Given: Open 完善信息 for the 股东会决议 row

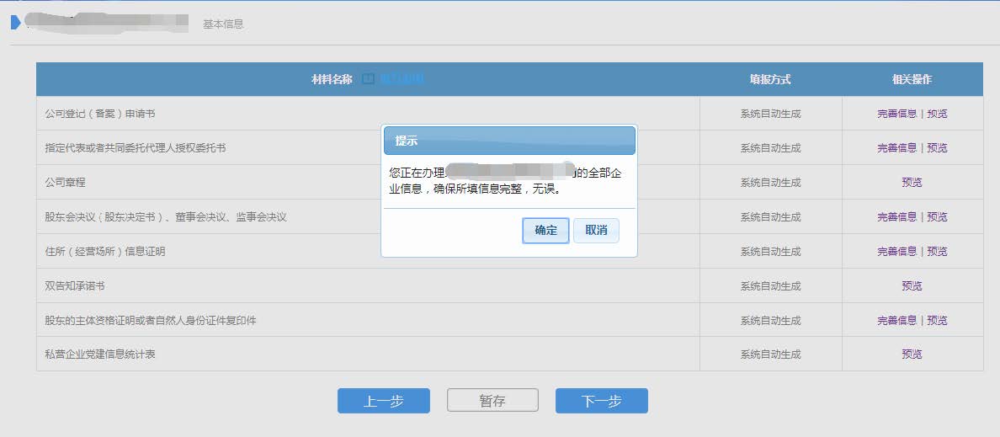Looking at the screenshot, I should [x=896, y=217].
